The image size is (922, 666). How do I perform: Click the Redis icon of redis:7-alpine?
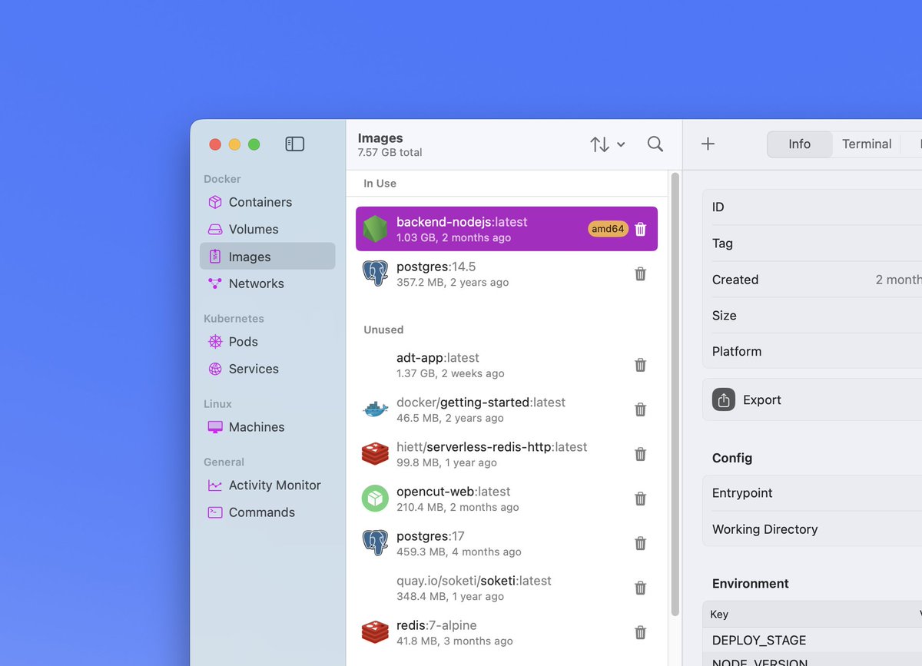point(375,633)
